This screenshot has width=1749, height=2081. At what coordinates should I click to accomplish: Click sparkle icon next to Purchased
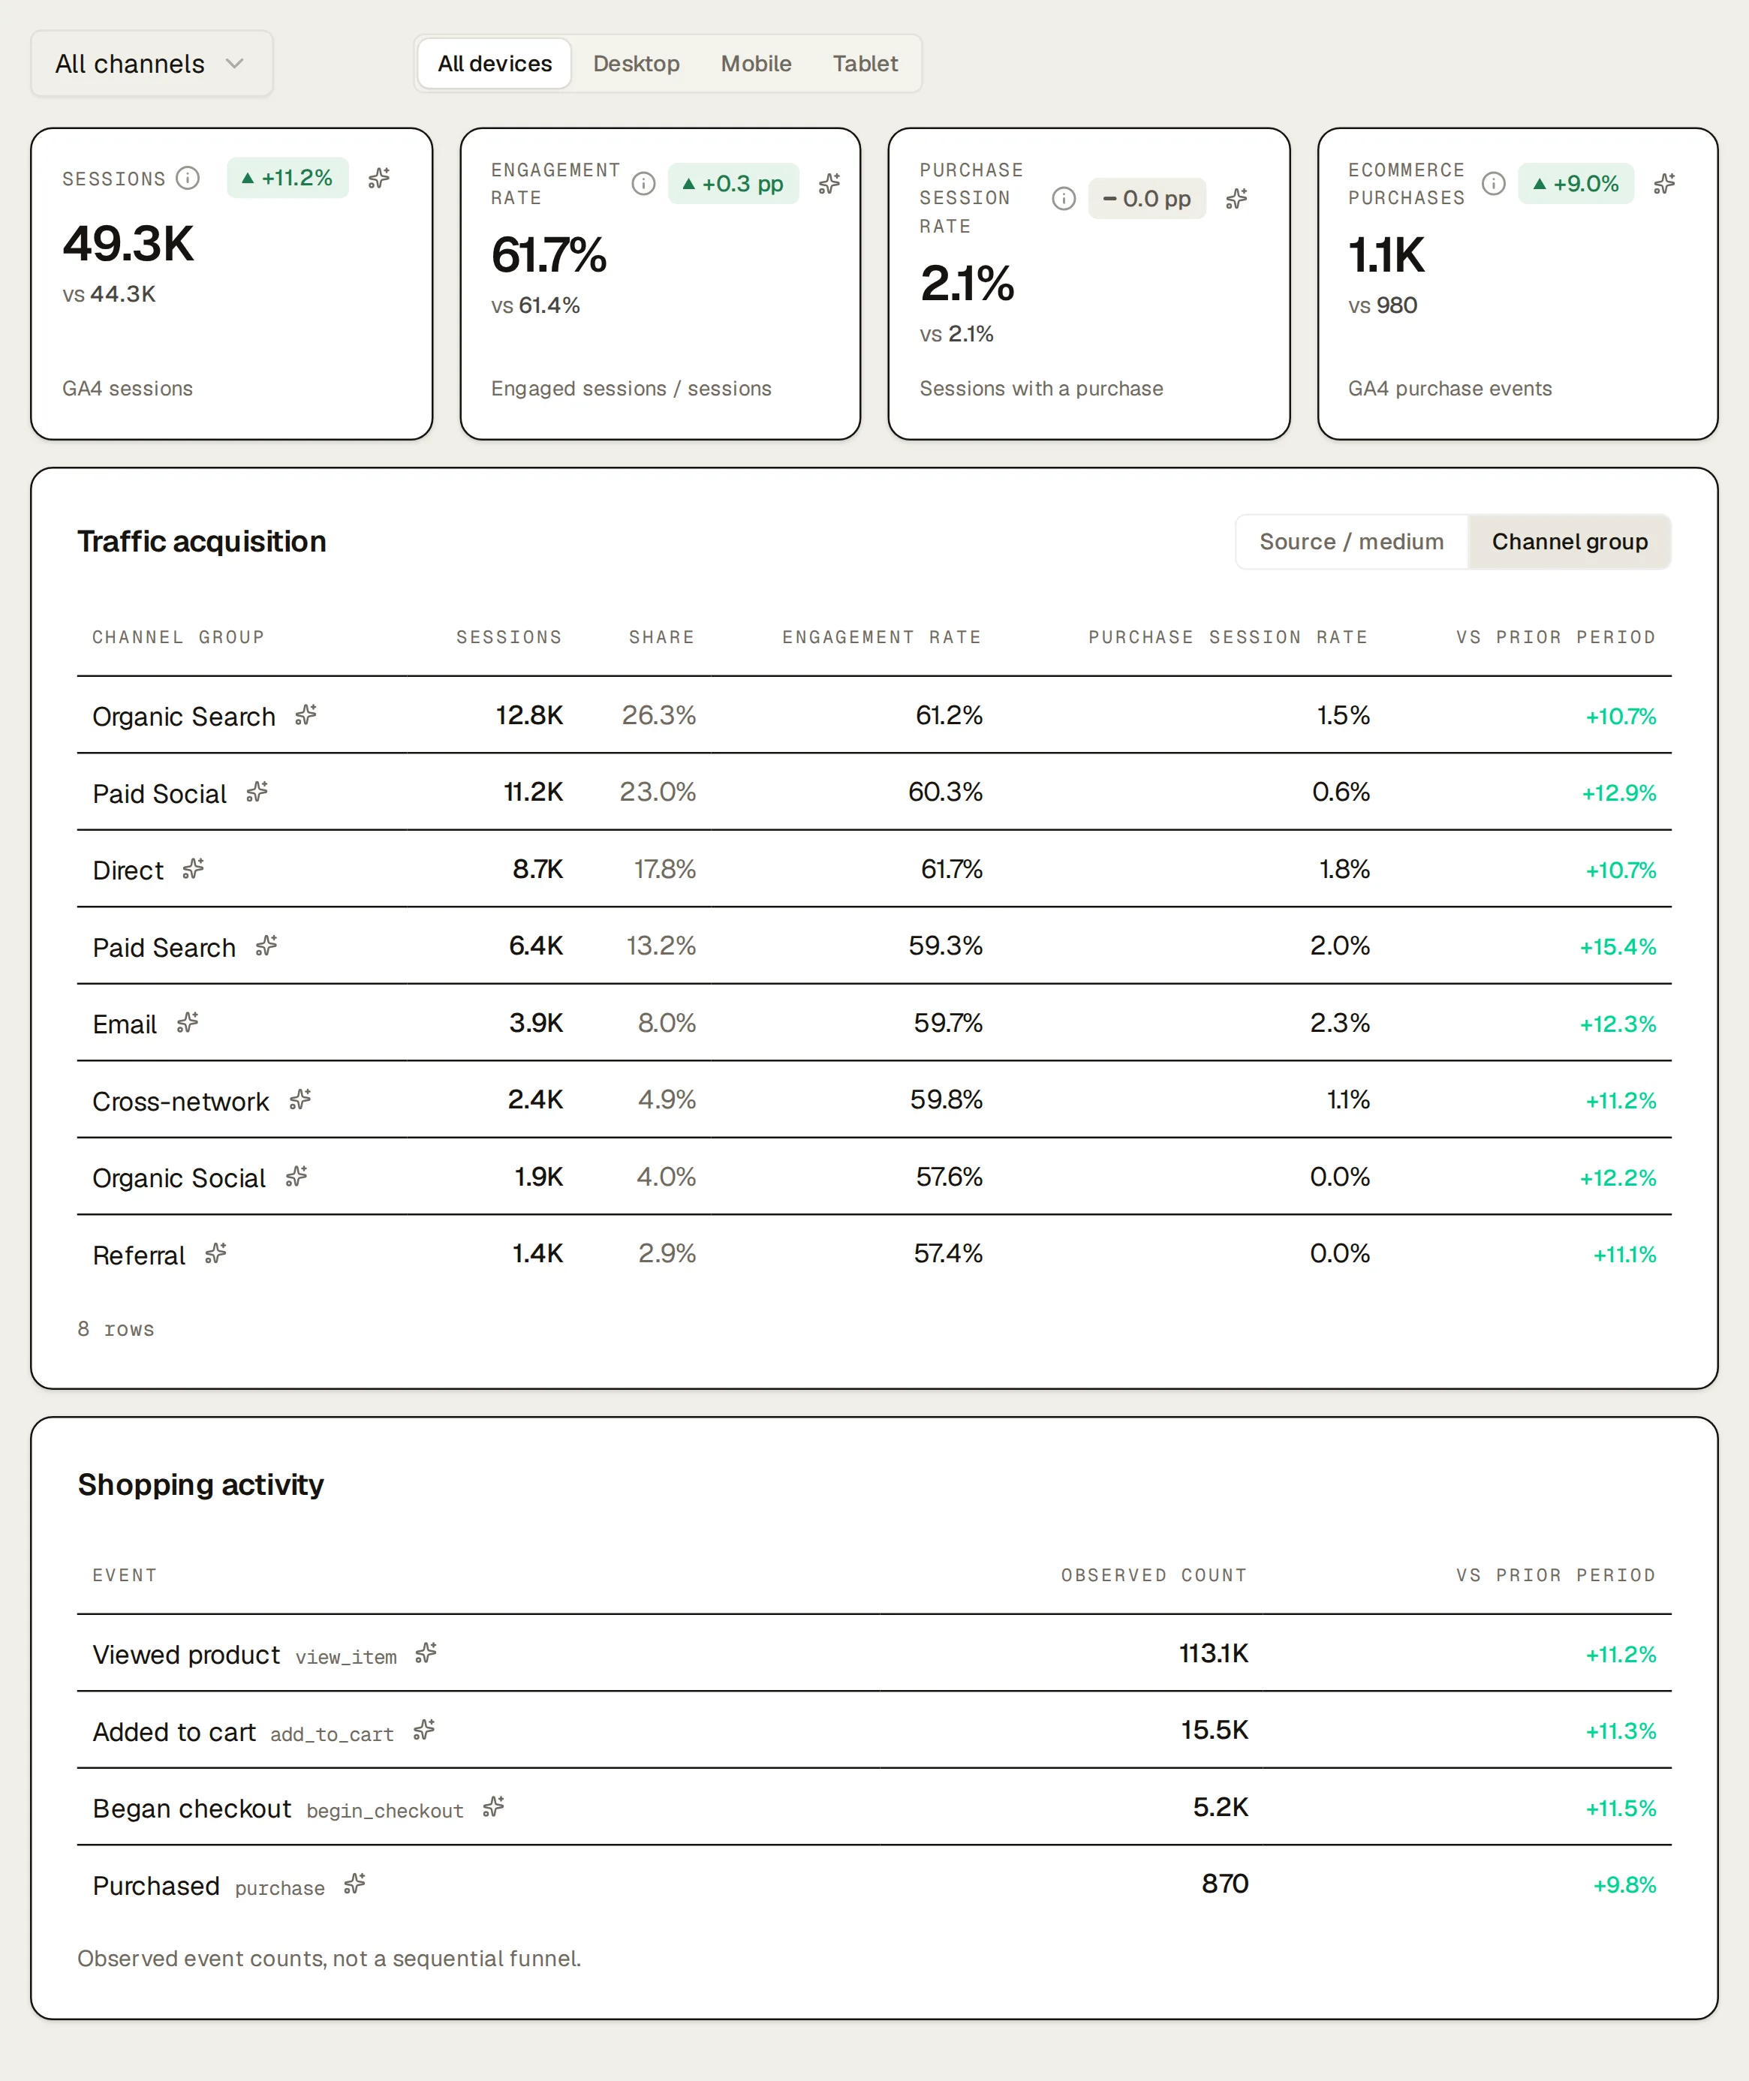pos(355,1884)
